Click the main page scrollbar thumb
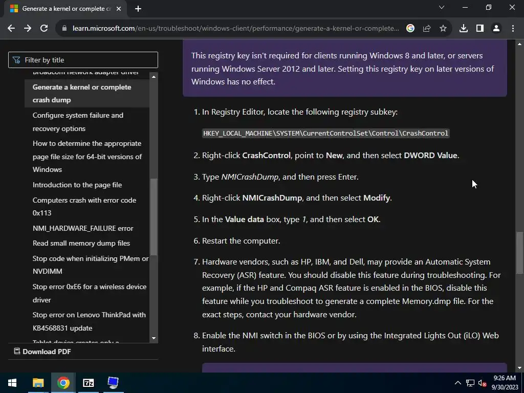 pyautogui.click(x=519, y=252)
